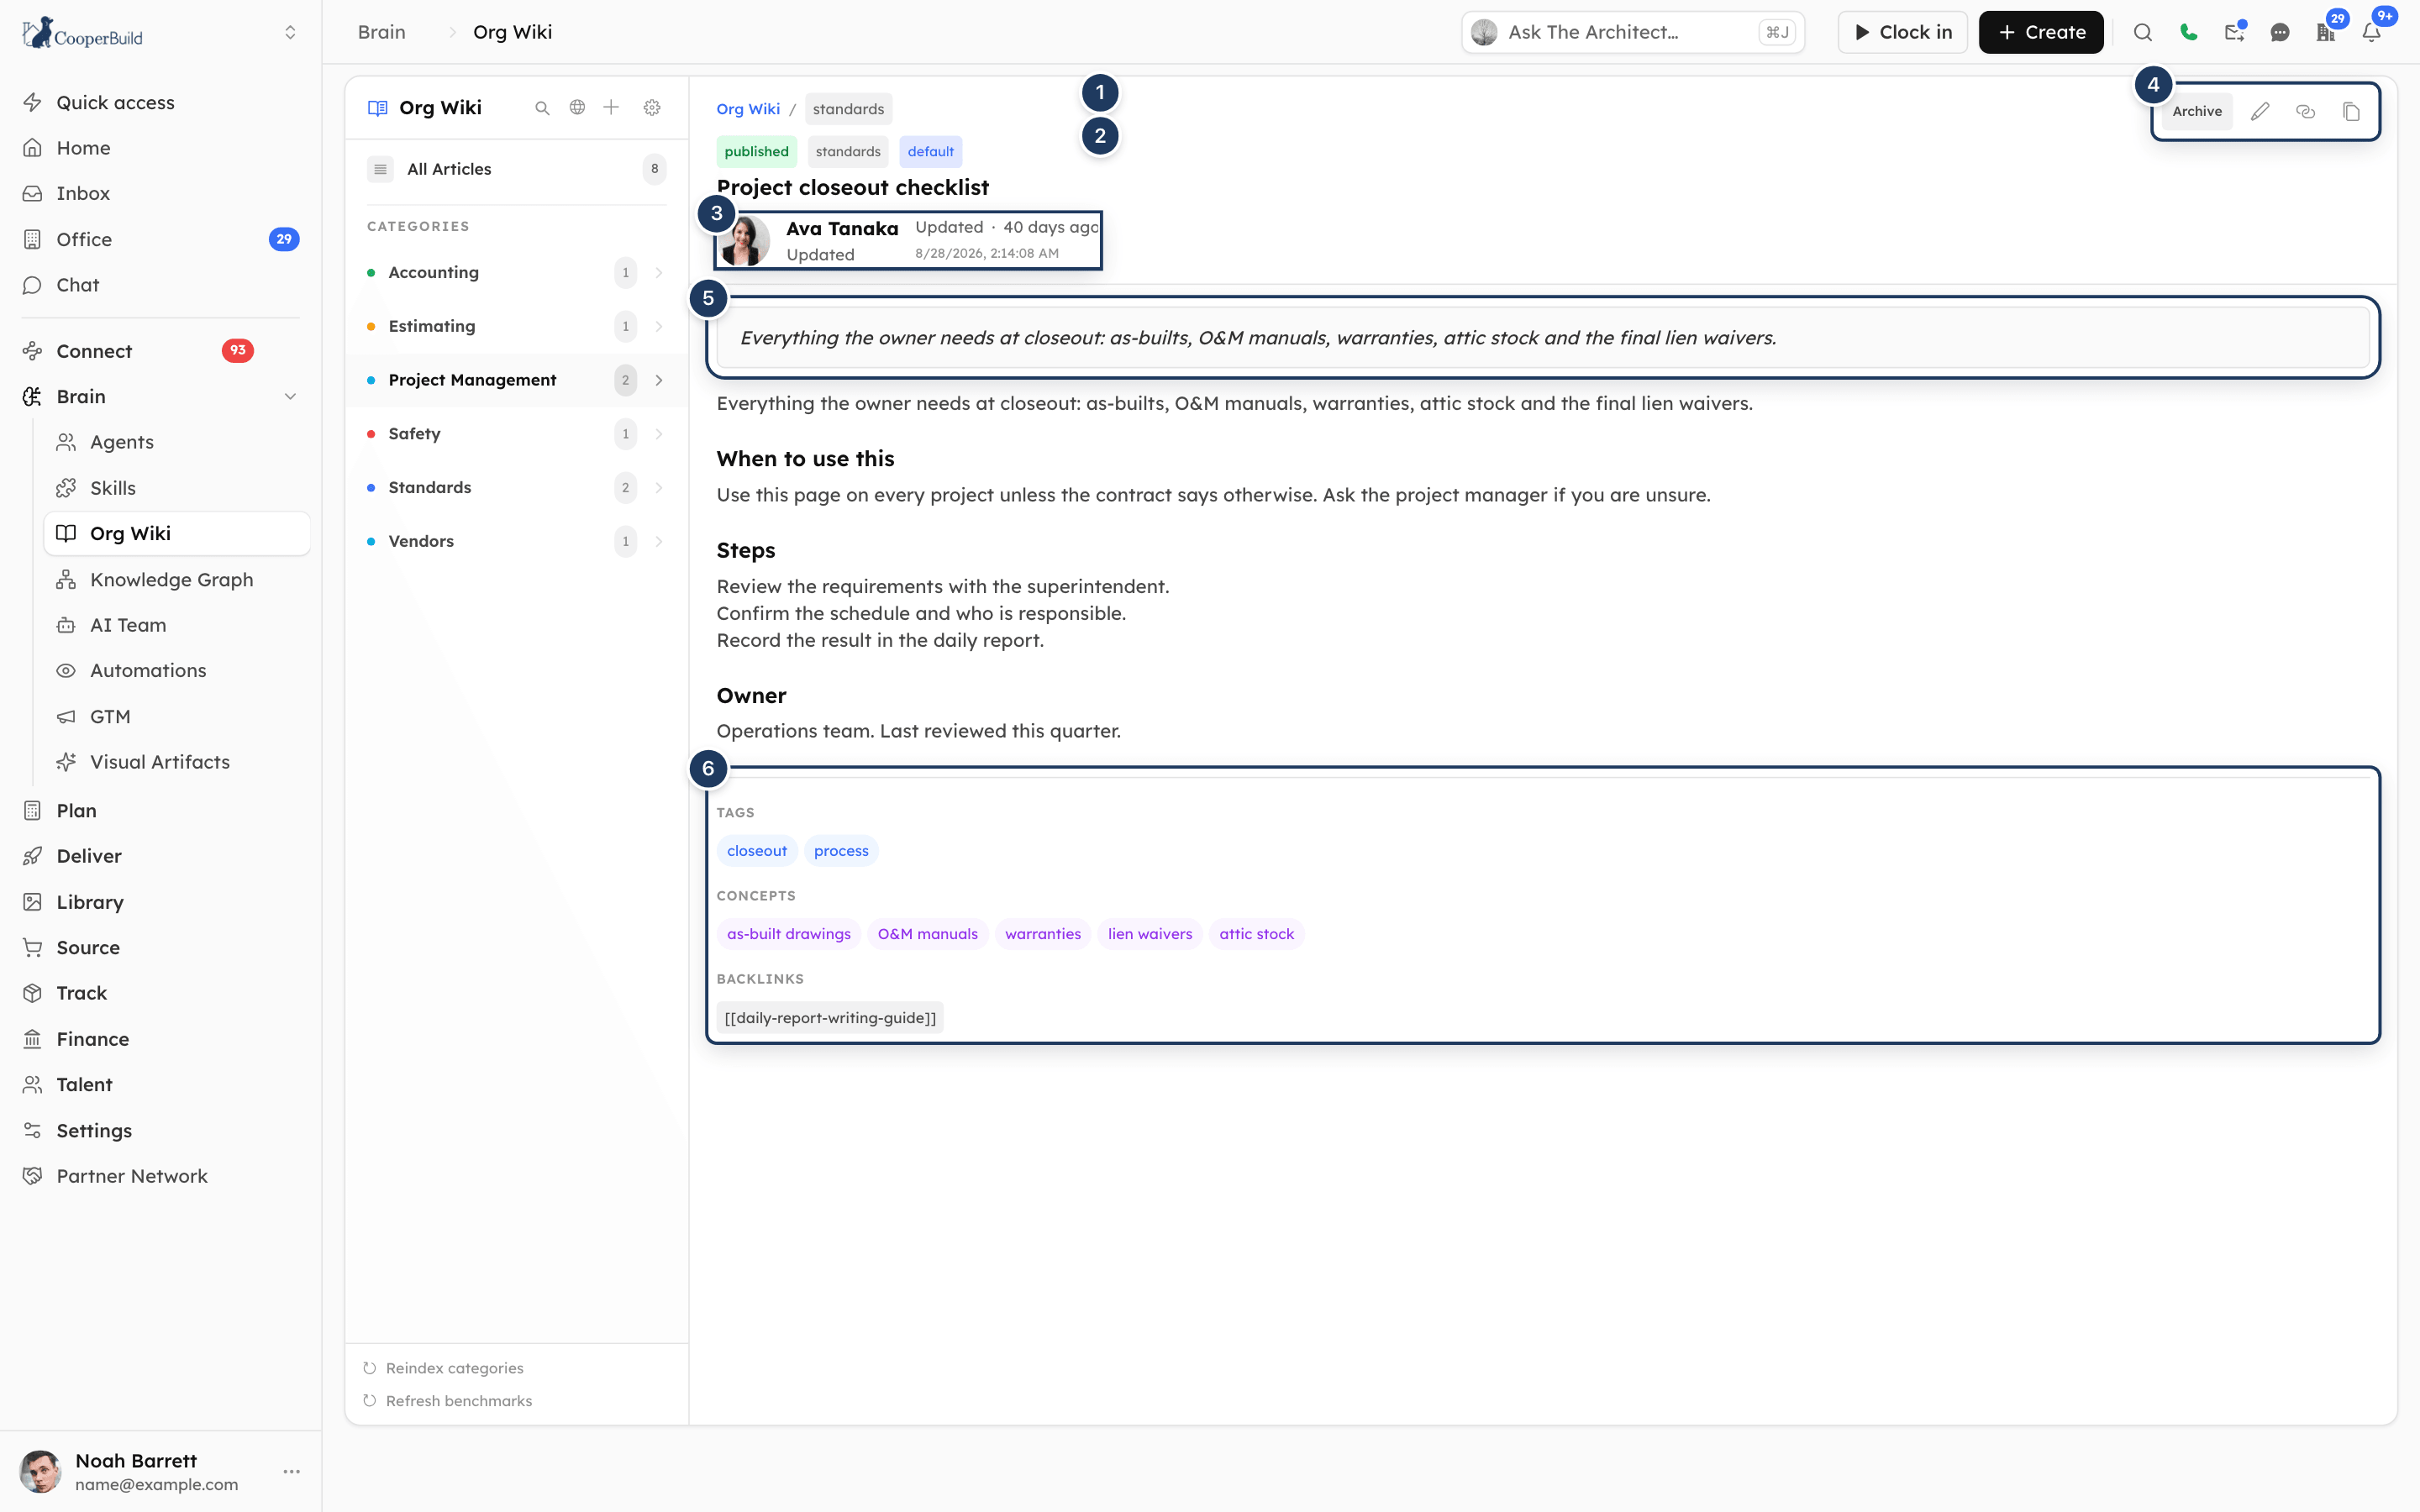2420x1512 pixels.
Task: Open the chat bubble icon in top bar
Action: pos(2280,32)
